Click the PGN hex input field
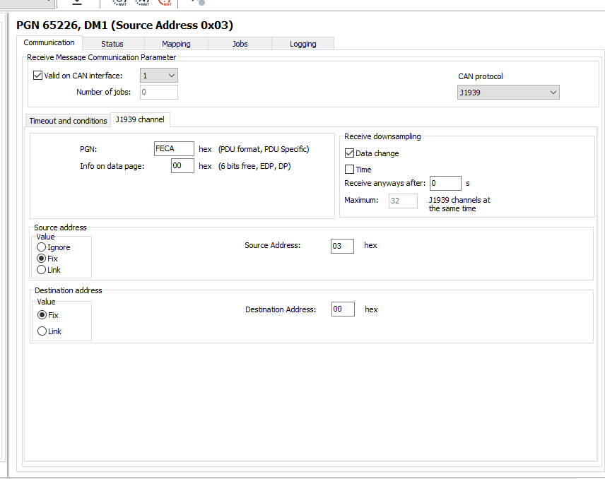605x479 pixels. (x=173, y=149)
